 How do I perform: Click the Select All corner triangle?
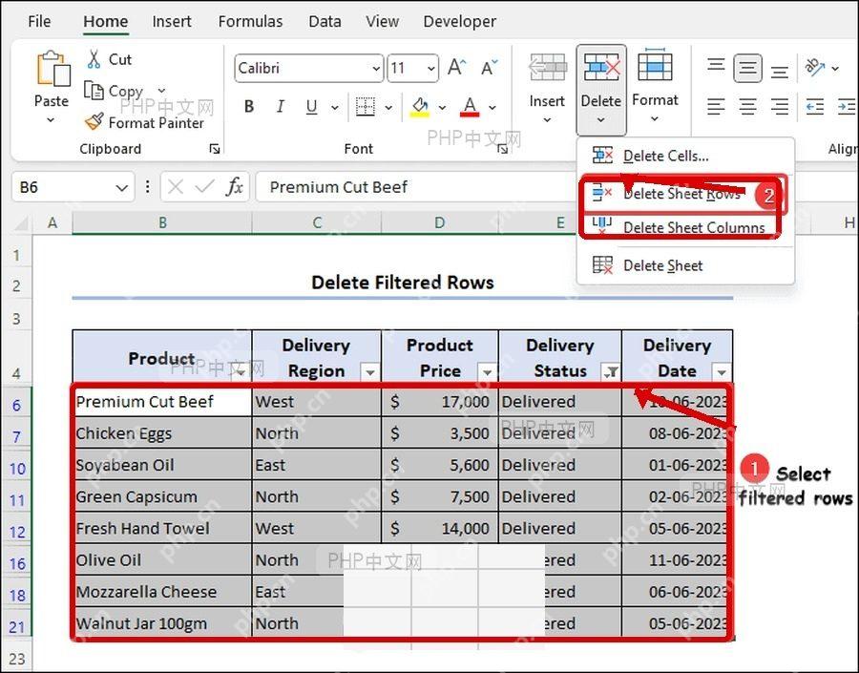click(x=20, y=223)
